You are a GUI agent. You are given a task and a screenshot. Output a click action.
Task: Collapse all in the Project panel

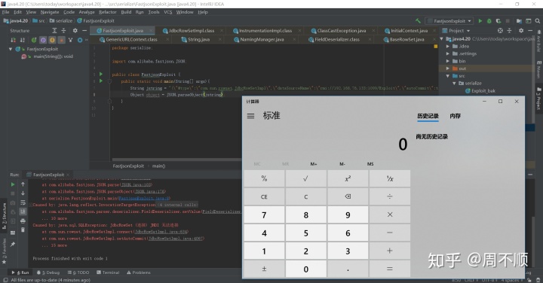509,30
